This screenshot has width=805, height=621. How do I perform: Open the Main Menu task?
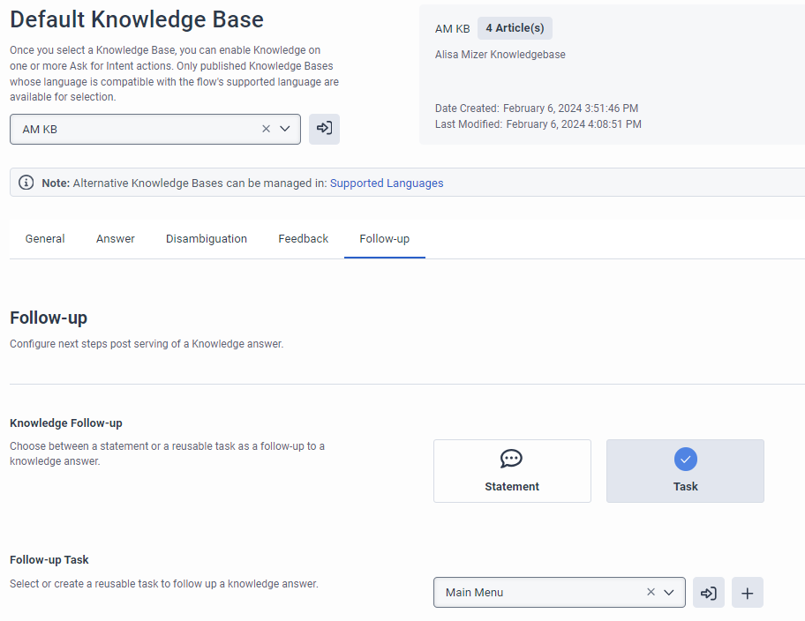point(709,593)
